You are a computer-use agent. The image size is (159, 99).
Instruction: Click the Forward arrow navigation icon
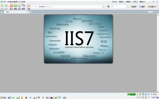[x=6, y=6]
